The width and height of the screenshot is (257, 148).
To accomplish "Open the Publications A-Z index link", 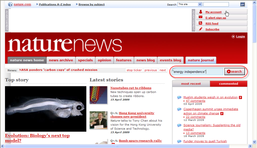I will 55,4.
